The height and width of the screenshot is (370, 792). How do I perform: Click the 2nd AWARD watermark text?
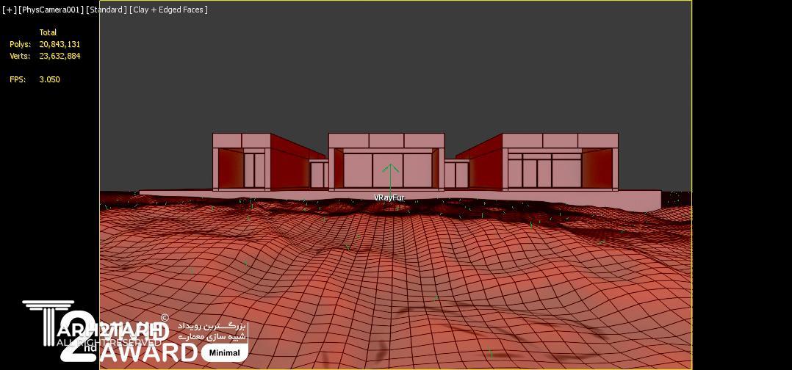pos(147,351)
